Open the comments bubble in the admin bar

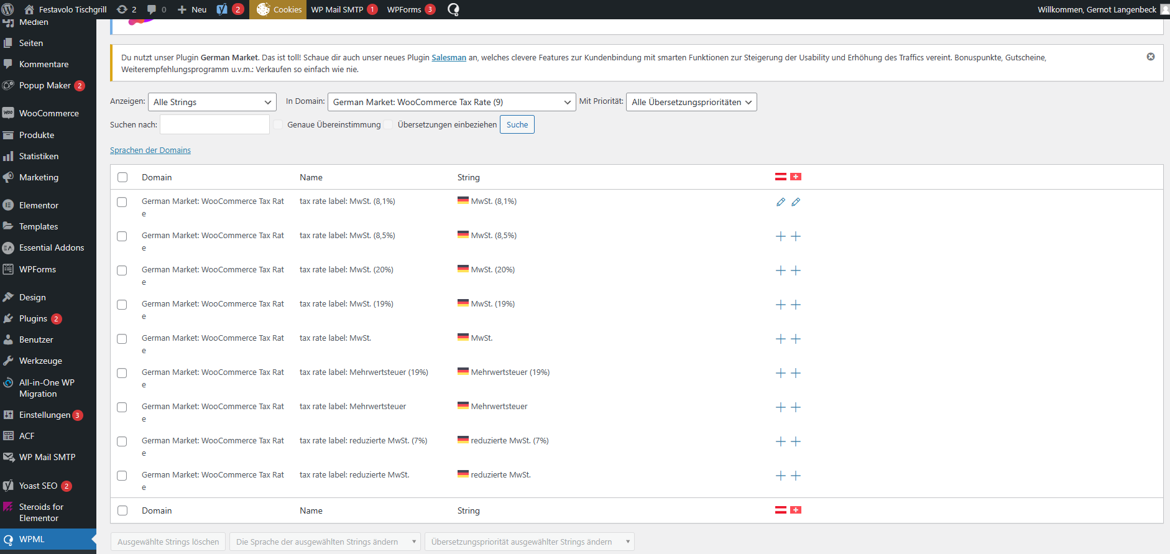click(156, 9)
